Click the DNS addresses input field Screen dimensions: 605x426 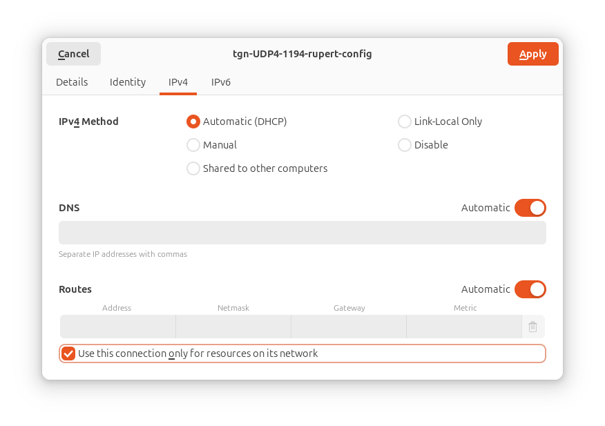tap(302, 233)
